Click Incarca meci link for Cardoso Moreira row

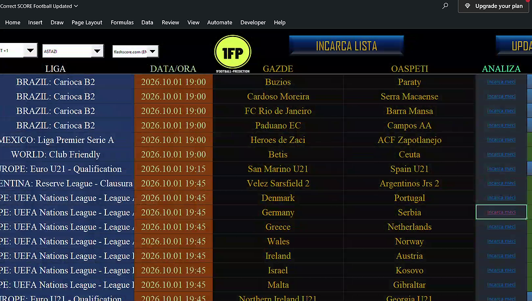click(x=501, y=96)
